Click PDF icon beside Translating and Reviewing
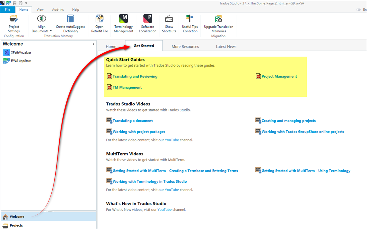Image resolution: width=367 pixels, height=229 pixels. (x=109, y=76)
